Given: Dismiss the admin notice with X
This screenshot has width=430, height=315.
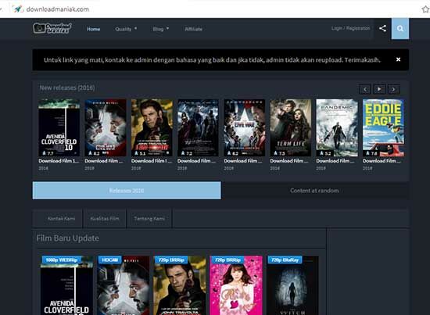Looking at the screenshot, I should [x=398, y=59].
